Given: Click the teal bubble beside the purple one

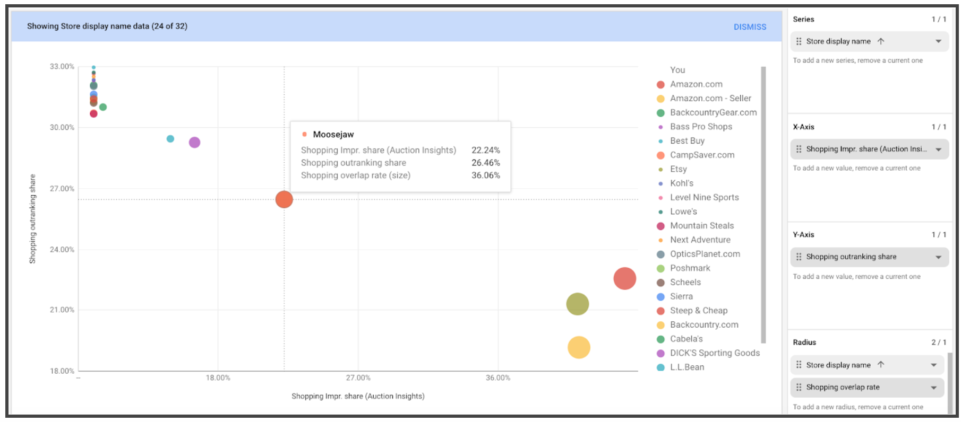Looking at the screenshot, I should (170, 139).
